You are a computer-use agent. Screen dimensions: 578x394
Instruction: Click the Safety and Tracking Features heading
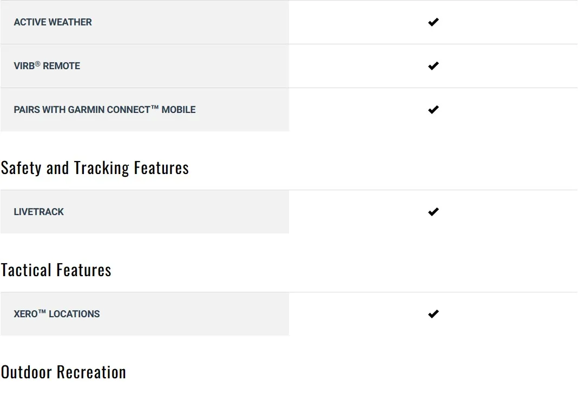[x=95, y=168]
